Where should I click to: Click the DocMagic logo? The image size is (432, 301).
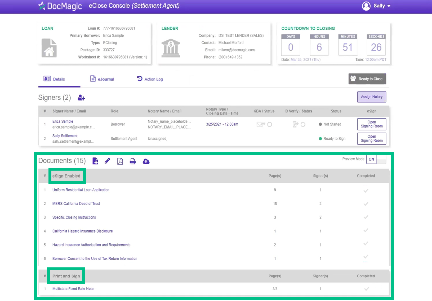60,6
